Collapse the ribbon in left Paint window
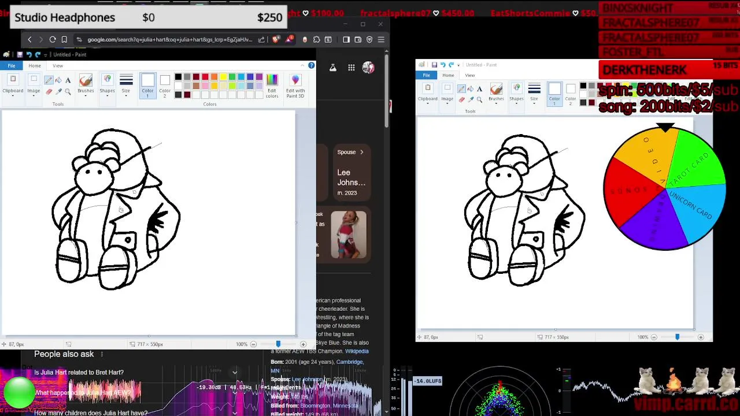Viewport: 740px width, 416px height. click(x=302, y=66)
